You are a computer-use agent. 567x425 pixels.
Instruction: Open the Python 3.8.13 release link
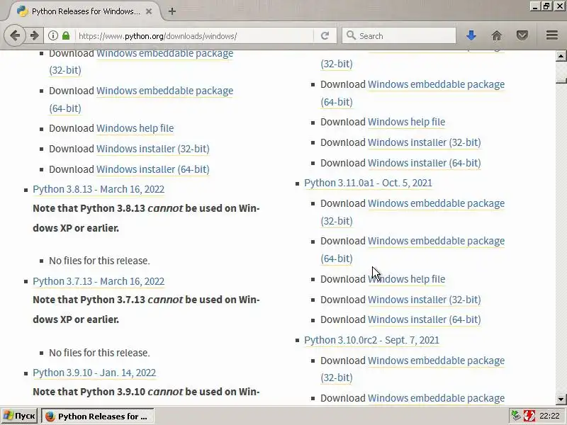[x=99, y=189]
